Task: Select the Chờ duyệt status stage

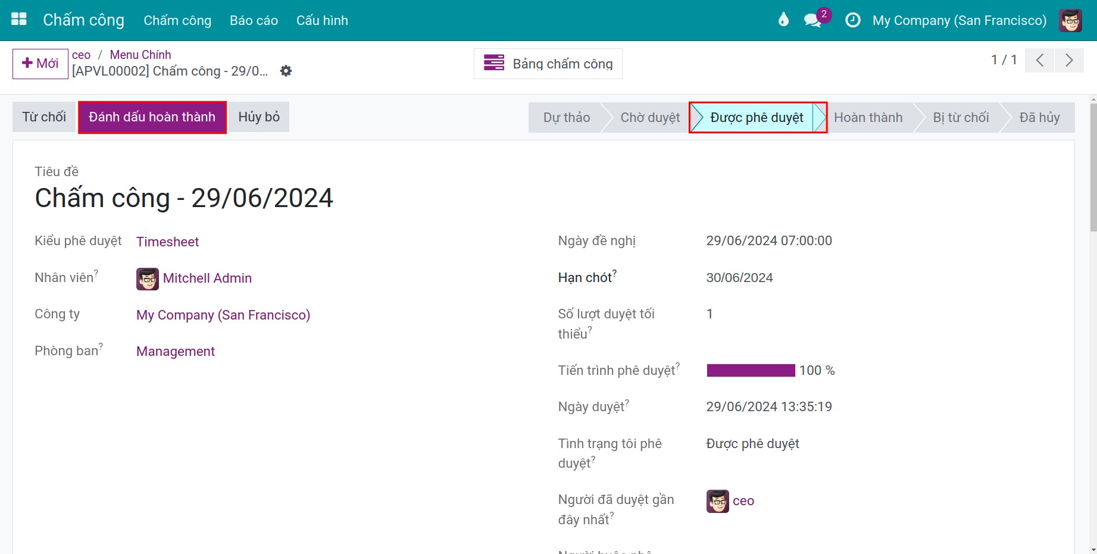Action: click(x=650, y=117)
